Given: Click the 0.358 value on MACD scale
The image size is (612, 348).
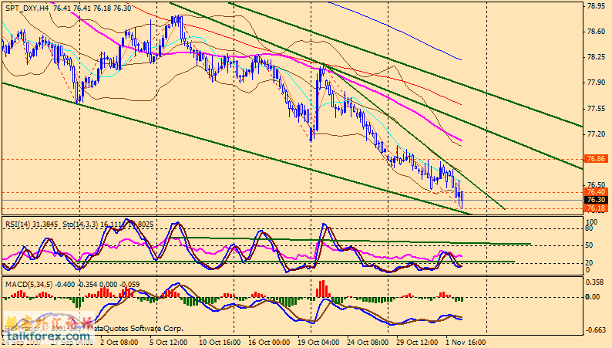Looking at the screenshot, I should [596, 282].
